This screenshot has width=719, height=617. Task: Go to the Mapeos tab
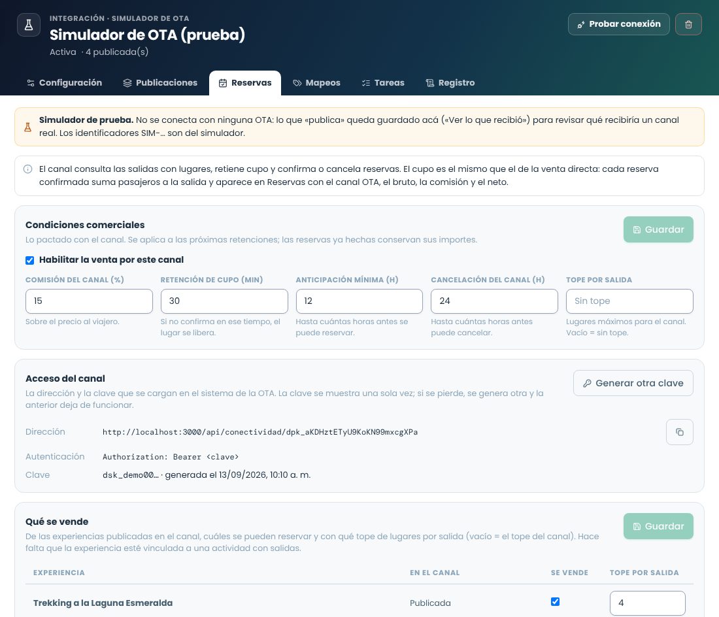(x=316, y=83)
